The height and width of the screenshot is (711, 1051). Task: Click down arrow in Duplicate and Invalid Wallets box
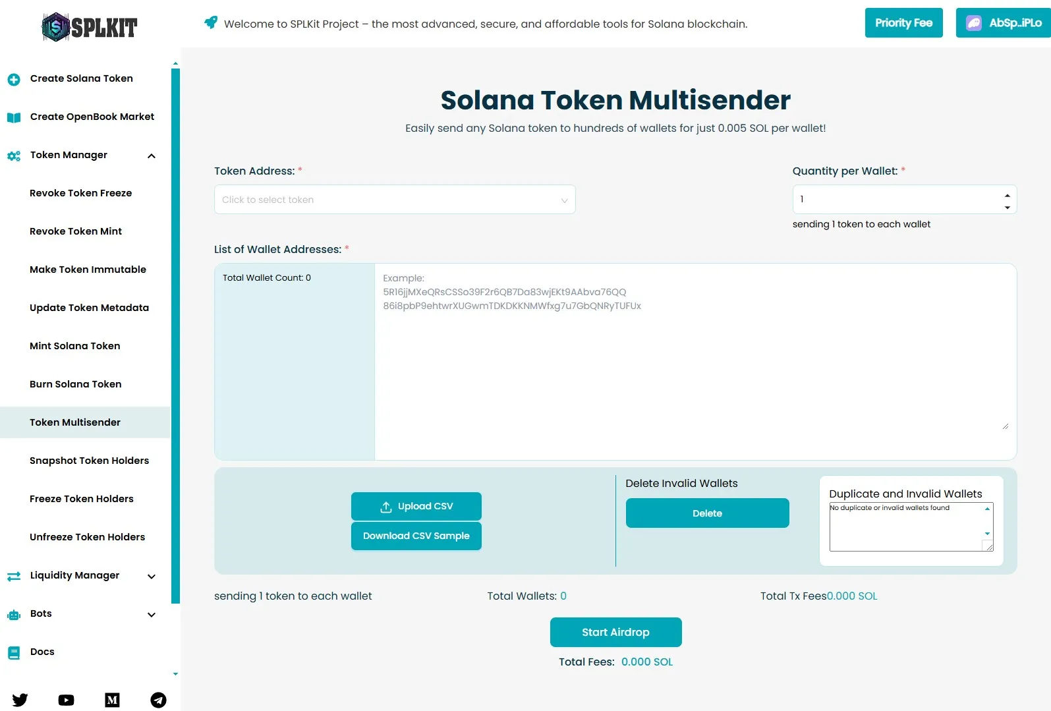[987, 534]
